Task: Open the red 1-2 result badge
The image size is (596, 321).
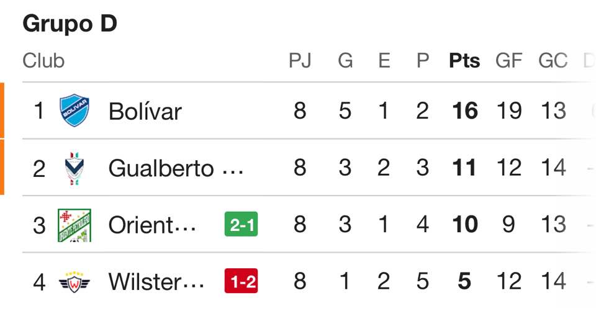Action: point(241,282)
